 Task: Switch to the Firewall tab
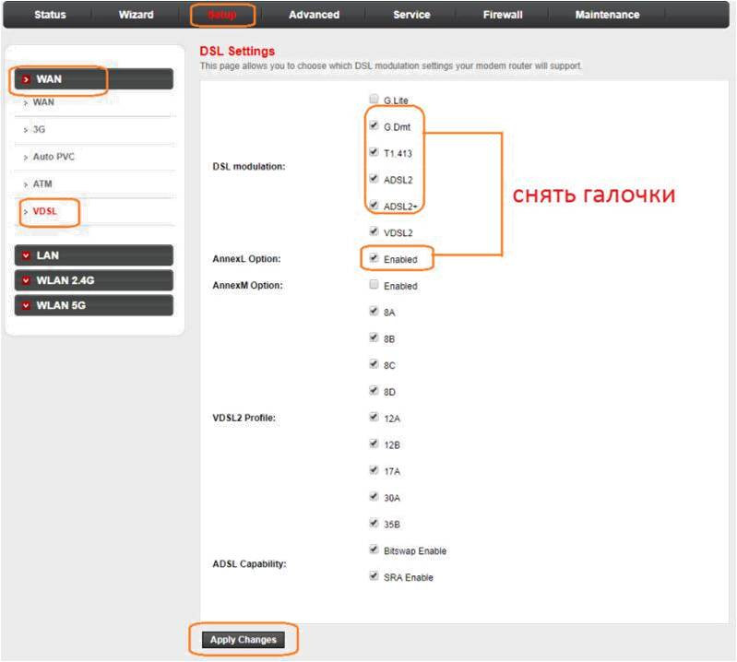point(503,15)
